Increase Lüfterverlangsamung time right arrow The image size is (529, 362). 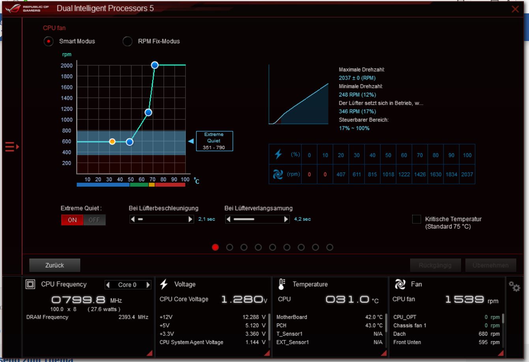pos(286,219)
